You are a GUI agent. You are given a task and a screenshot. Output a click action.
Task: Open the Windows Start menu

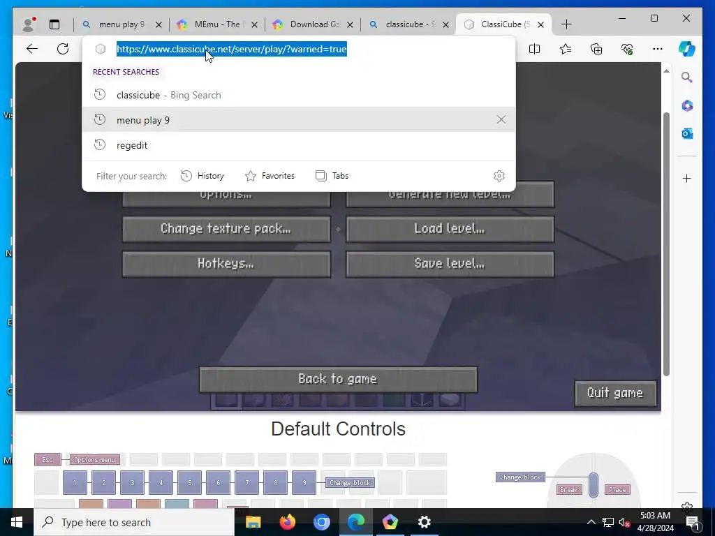tap(17, 522)
